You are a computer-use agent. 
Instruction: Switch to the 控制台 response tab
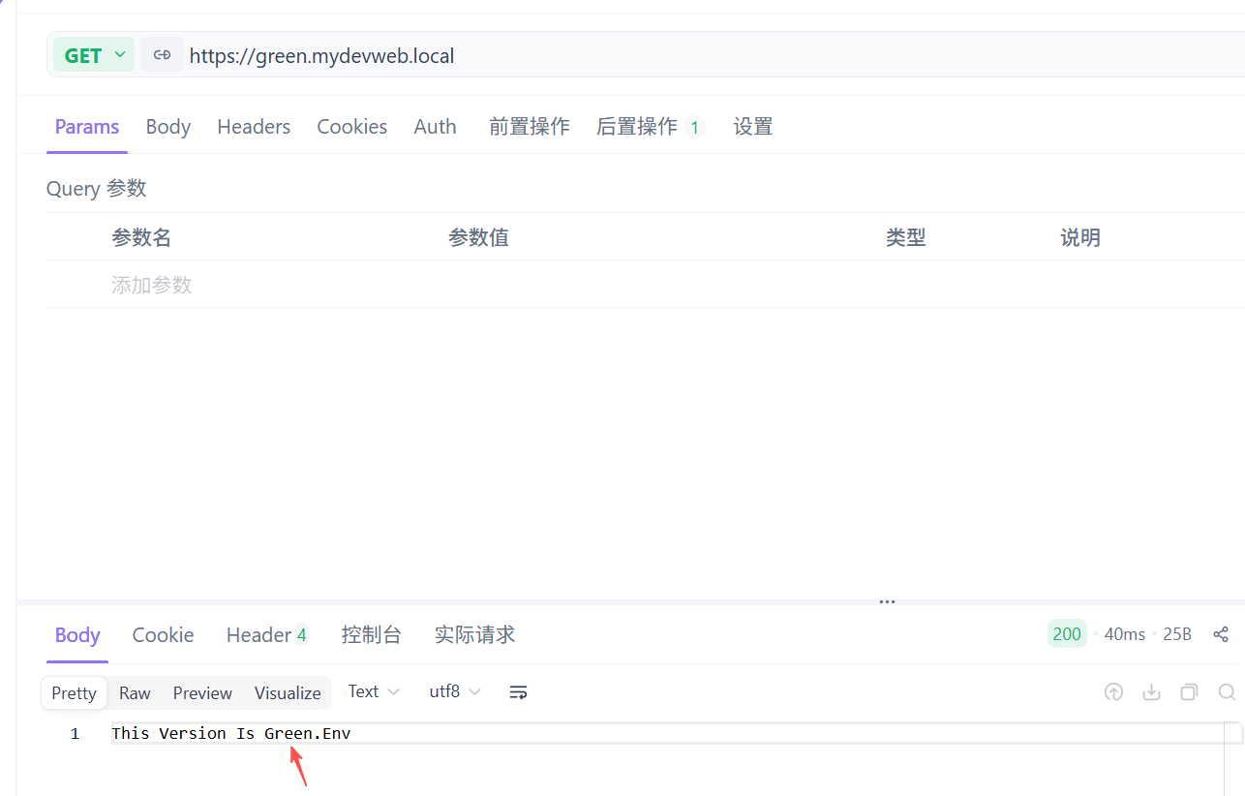click(x=371, y=635)
